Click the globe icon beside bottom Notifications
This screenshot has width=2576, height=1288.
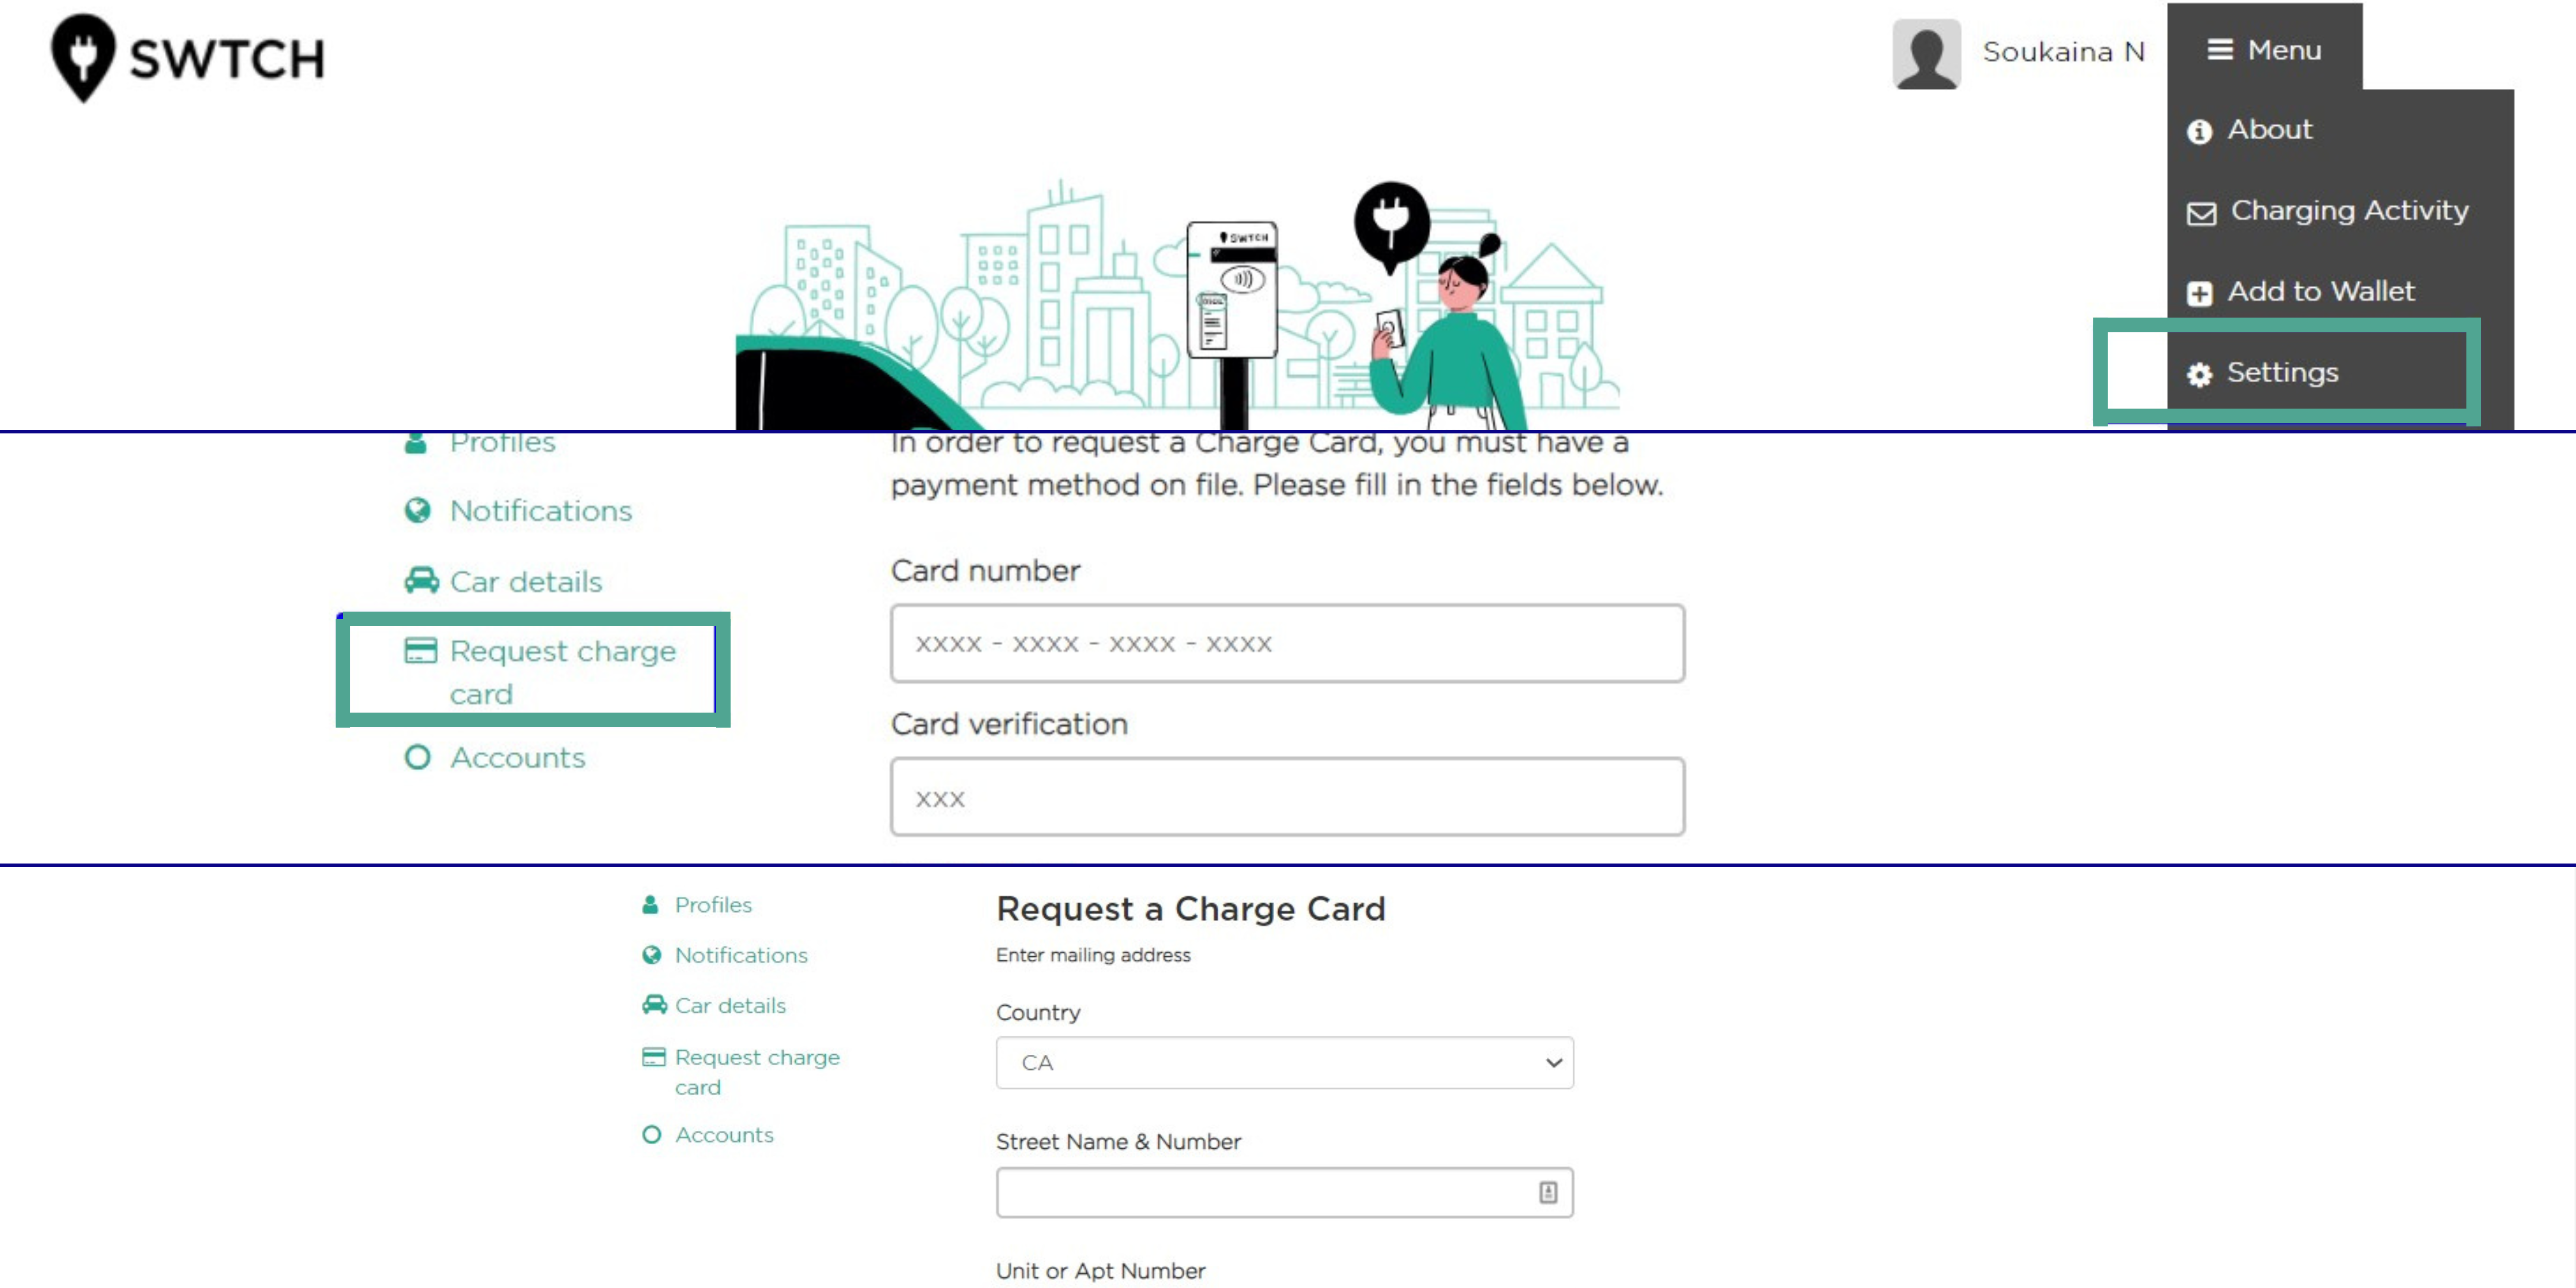tap(651, 955)
